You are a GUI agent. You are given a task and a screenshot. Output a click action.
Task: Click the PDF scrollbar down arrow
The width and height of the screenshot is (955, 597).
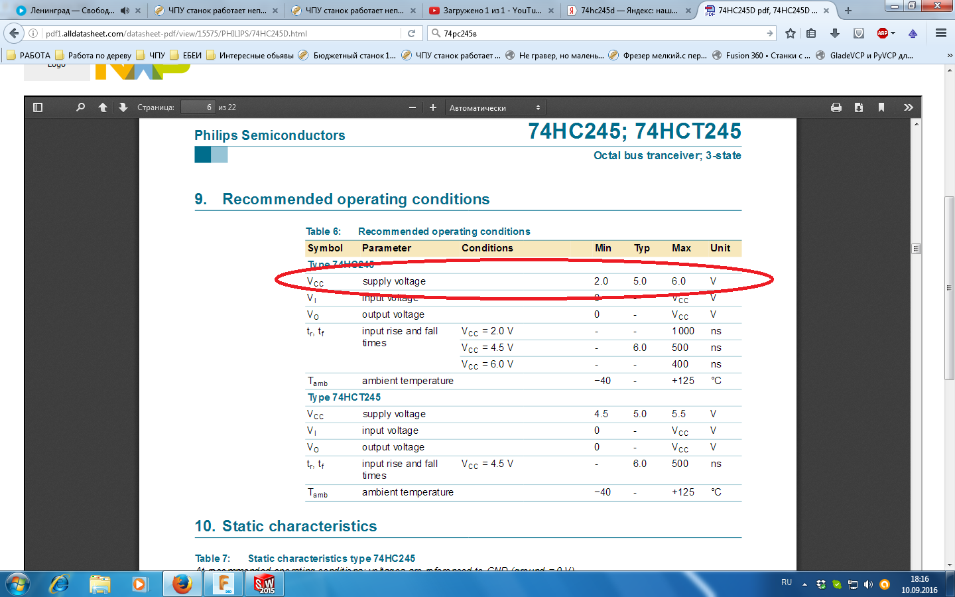(917, 565)
